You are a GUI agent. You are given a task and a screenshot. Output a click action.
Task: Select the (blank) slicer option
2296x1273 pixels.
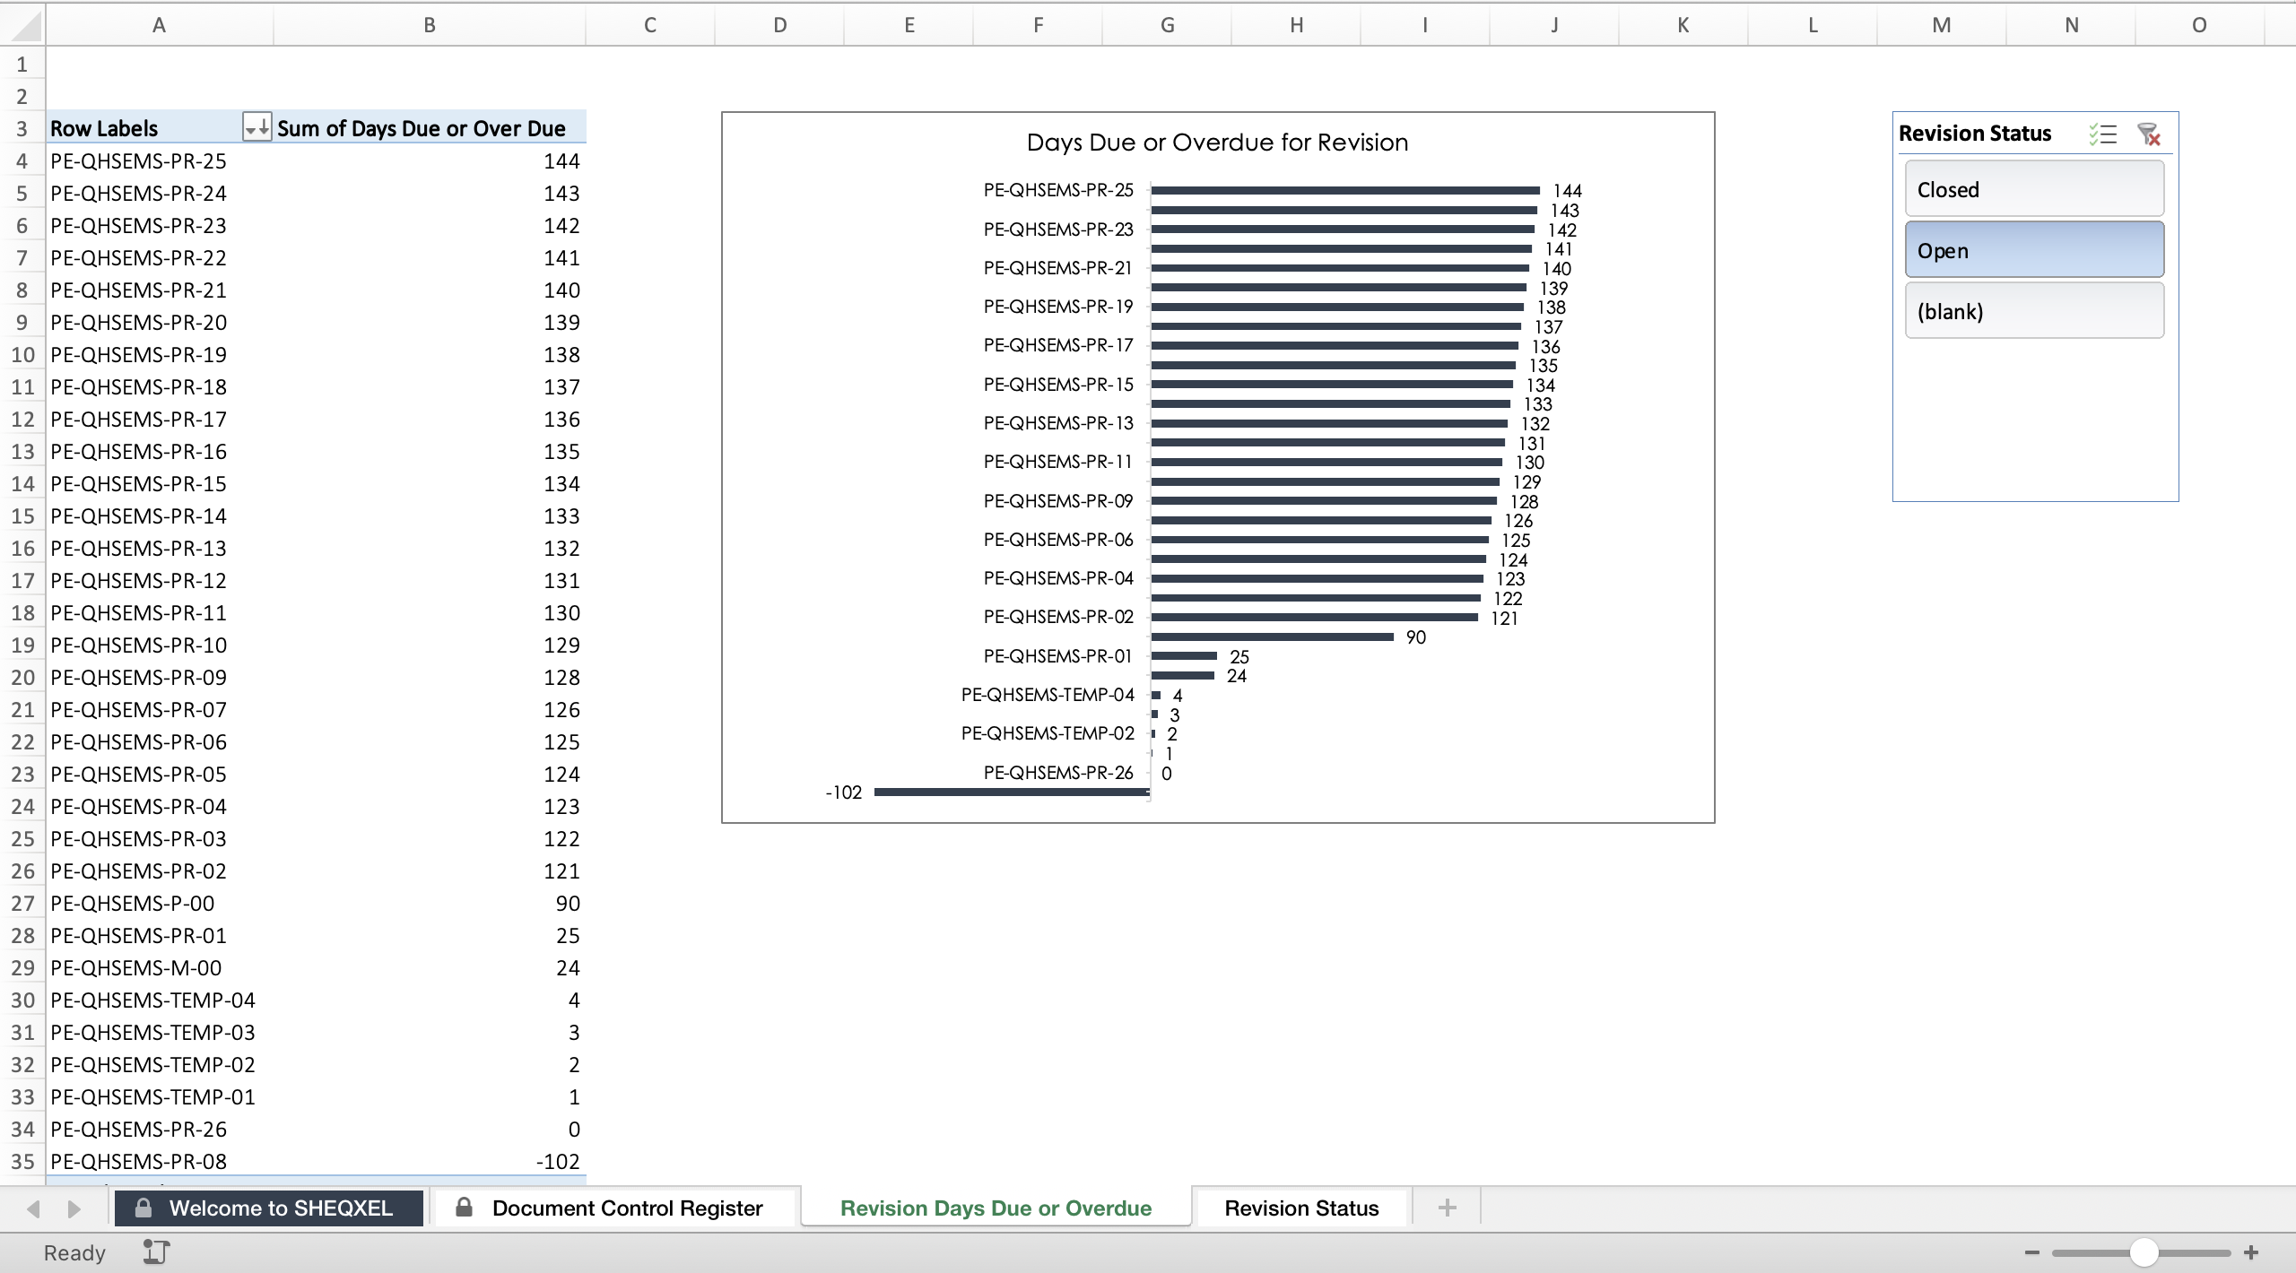pos(2034,311)
